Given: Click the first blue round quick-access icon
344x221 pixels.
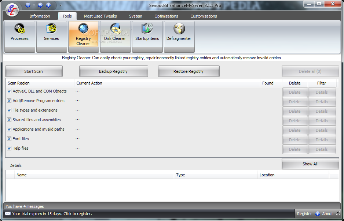Looking at the screenshot, I should 28,5.
